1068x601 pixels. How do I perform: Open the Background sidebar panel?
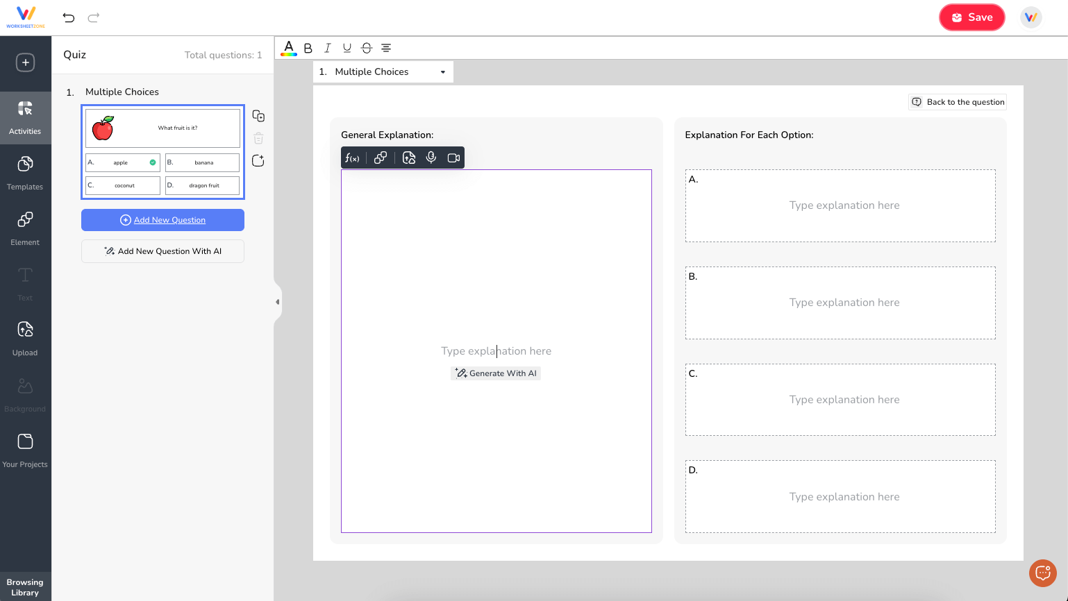point(26,395)
